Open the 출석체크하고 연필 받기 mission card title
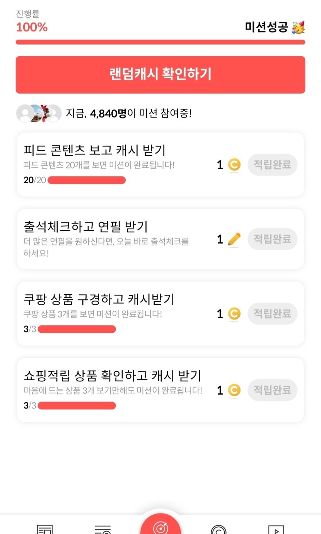Viewport: 321px width, 534px height. pos(85,227)
